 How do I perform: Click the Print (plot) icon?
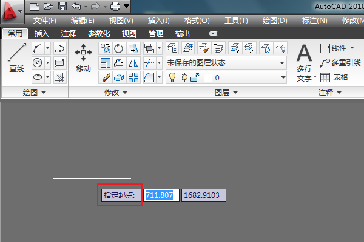pos(115,6)
